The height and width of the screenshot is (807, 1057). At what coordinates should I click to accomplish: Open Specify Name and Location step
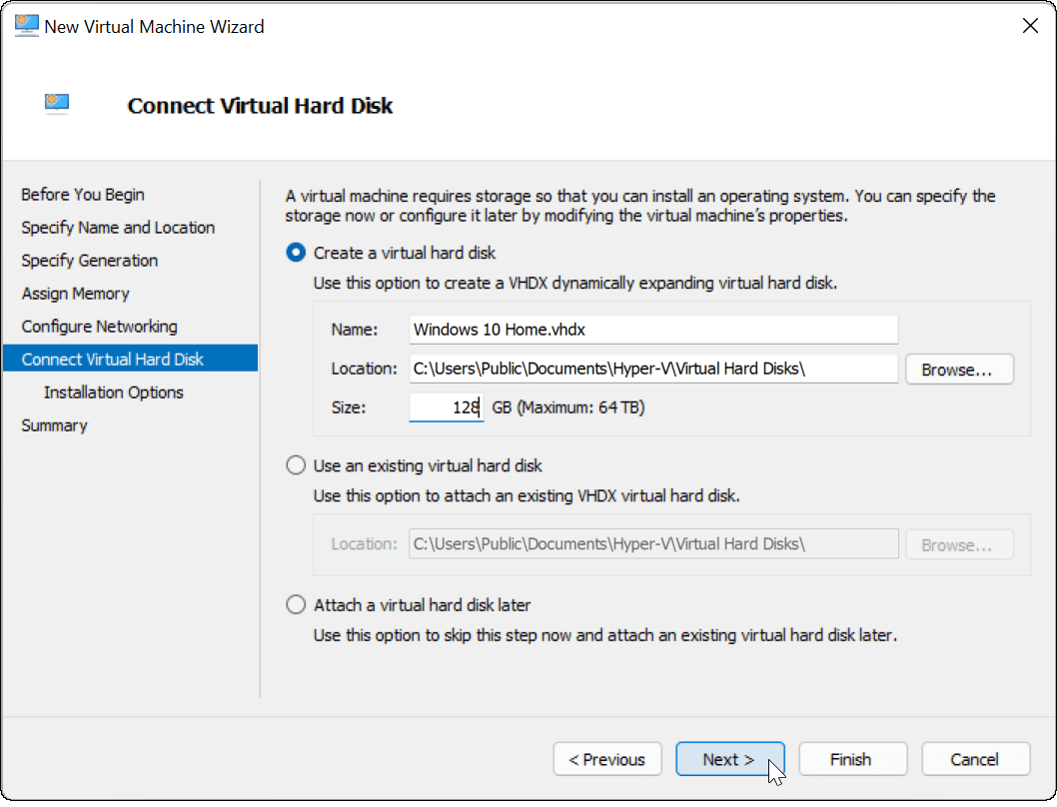pos(118,228)
